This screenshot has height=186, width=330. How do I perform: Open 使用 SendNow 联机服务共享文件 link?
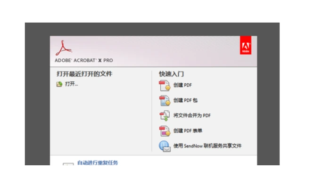[207, 146]
